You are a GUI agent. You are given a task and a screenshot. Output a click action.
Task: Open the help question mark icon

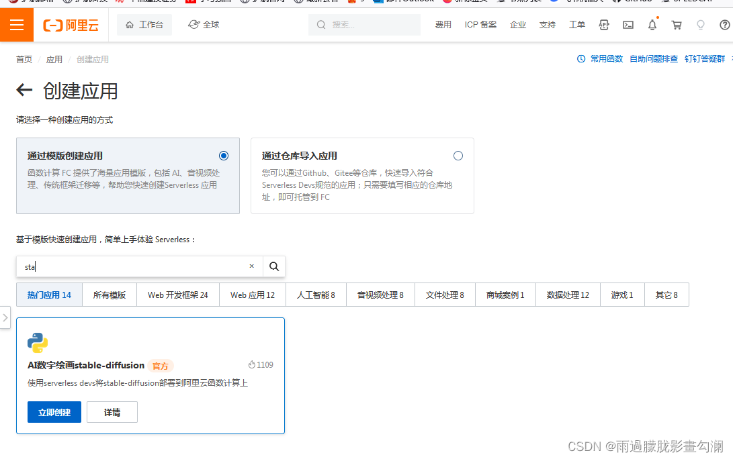[724, 25]
